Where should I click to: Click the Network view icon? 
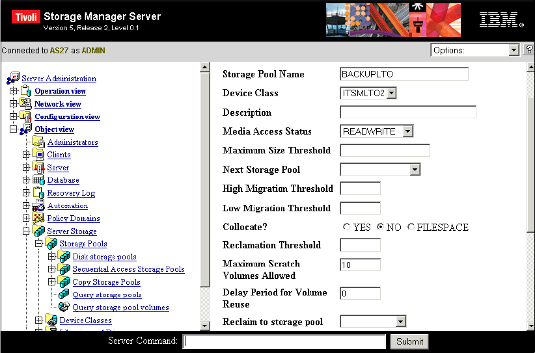coord(26,103)
